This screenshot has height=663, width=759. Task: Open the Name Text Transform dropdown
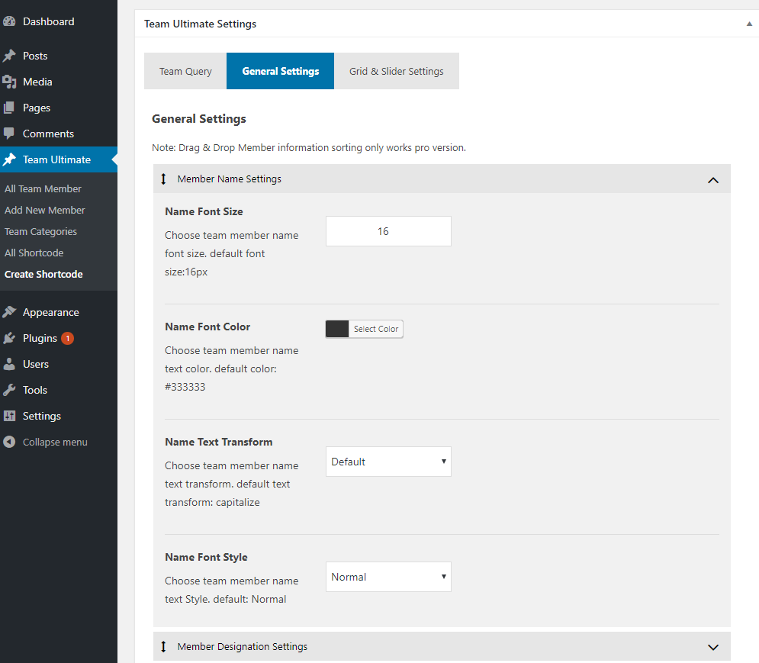click(x=388, y=462)
